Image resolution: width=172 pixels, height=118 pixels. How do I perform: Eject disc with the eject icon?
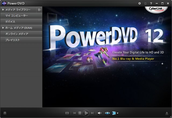click(x=167, y=113)
